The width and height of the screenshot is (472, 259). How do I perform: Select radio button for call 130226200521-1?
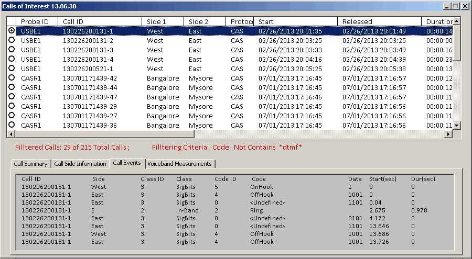(x=12, y=68)
